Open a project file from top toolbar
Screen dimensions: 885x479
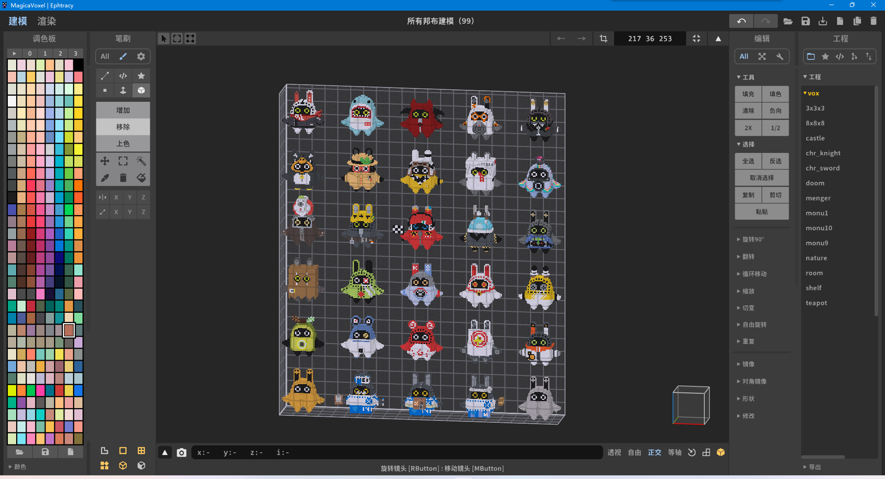click(788, 21)
